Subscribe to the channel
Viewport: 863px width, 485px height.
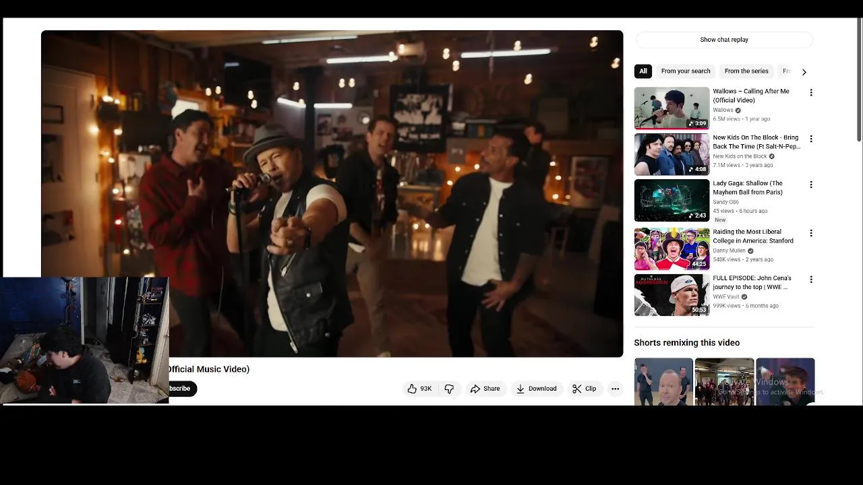click(182, 389)
